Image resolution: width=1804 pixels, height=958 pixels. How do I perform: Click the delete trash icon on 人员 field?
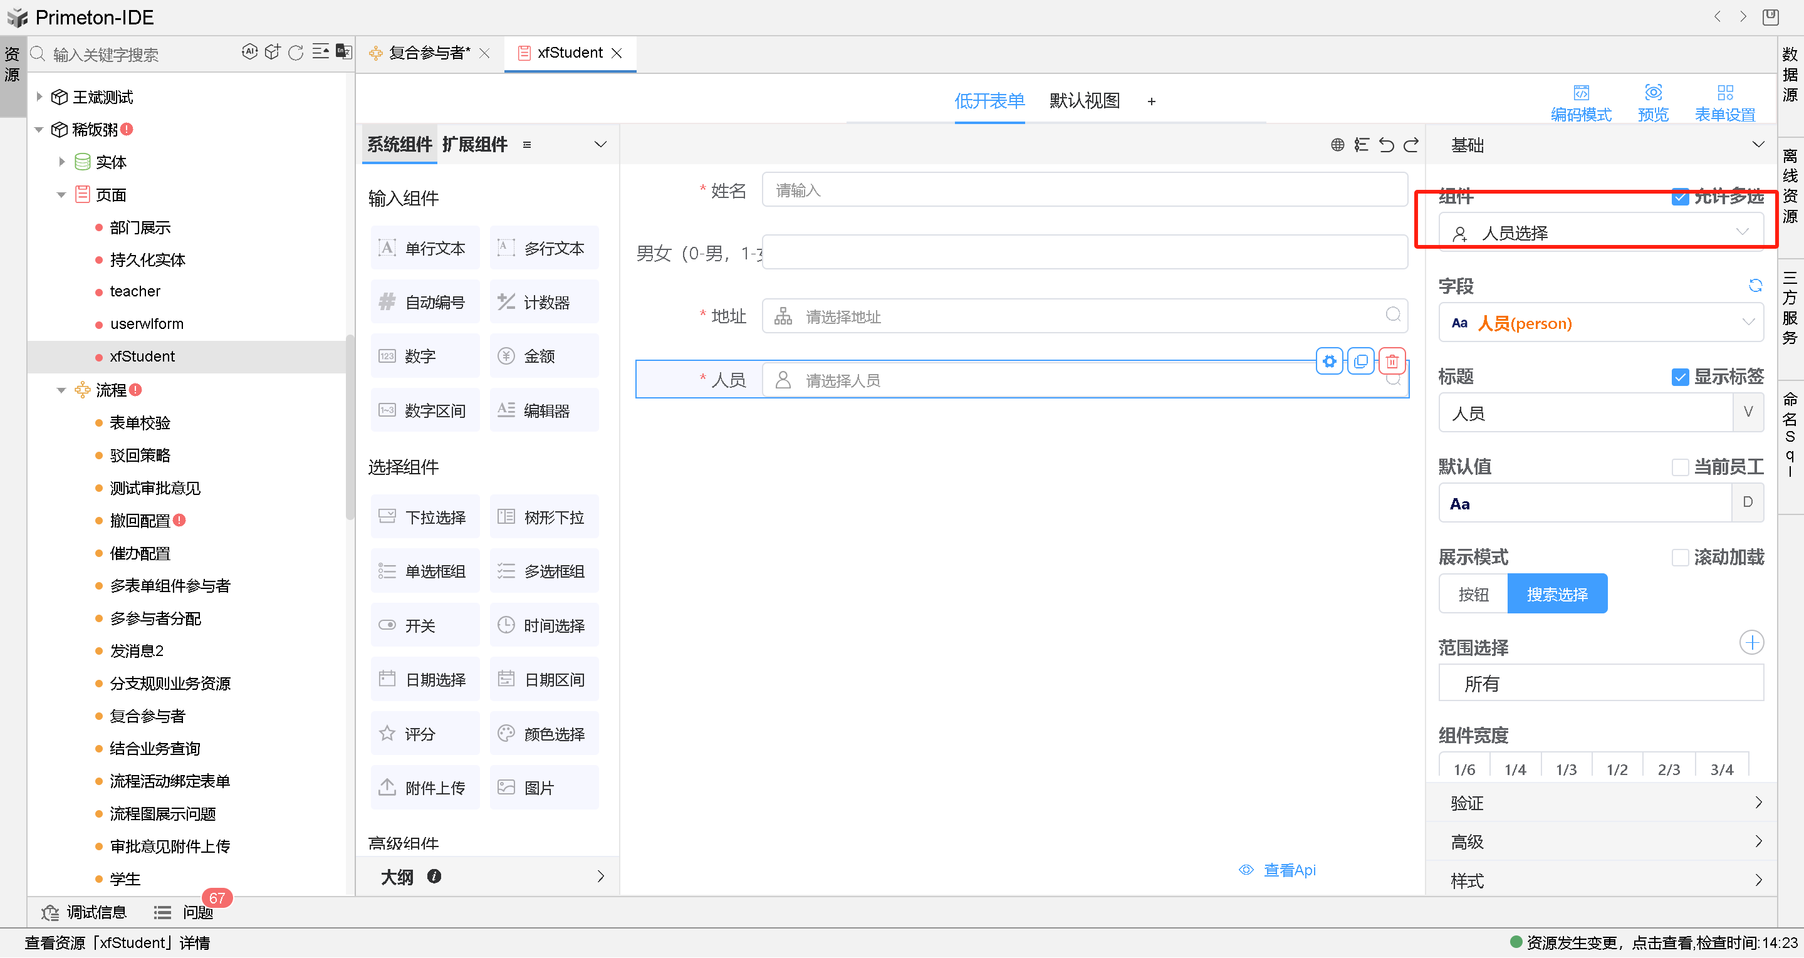pos(1392,362)
